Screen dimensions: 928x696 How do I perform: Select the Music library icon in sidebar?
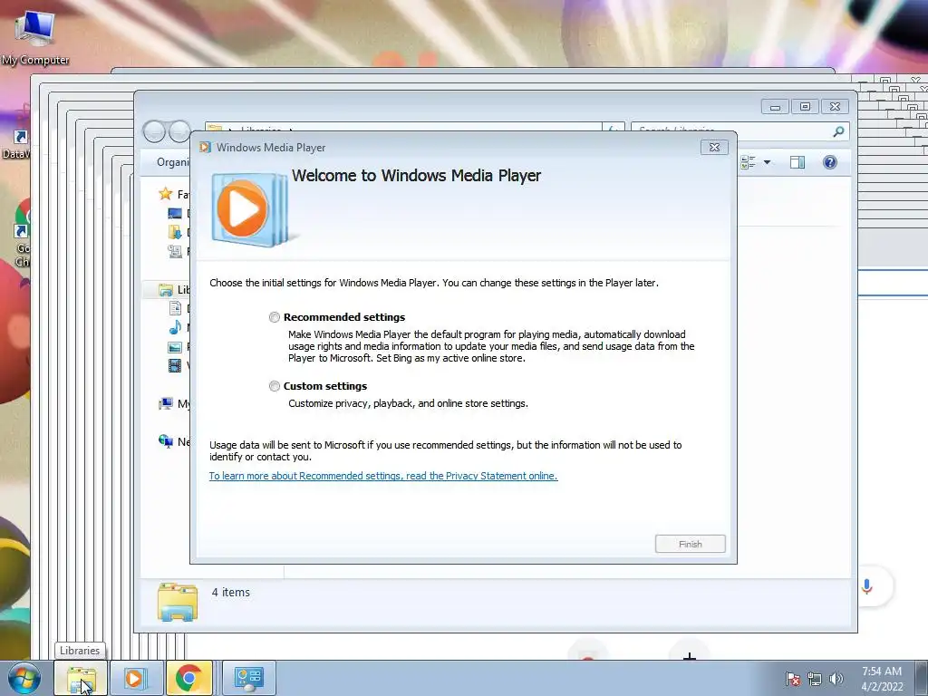(x=175, y=327)
